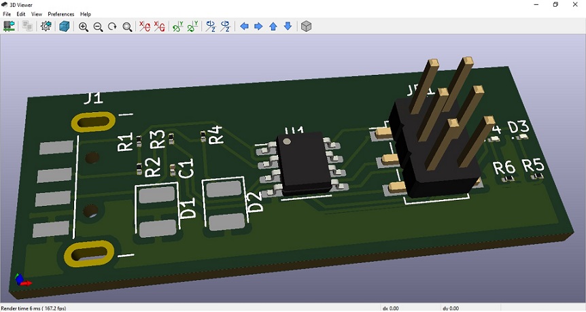The height and width of the screenshot is (312, 586).
Task: Rotate X counterclockwise with the second red icon
Action: pos(160,26)
